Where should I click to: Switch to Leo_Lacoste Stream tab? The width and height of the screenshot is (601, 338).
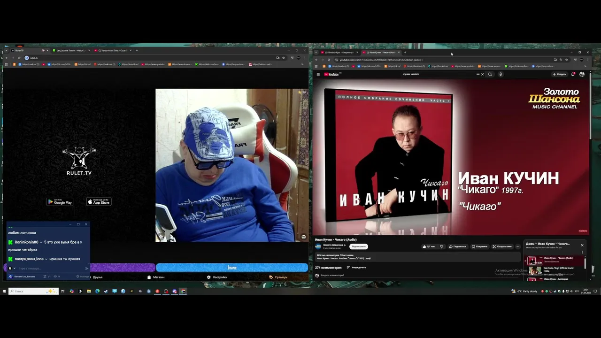pyautogui.click(x=70, y=50)
